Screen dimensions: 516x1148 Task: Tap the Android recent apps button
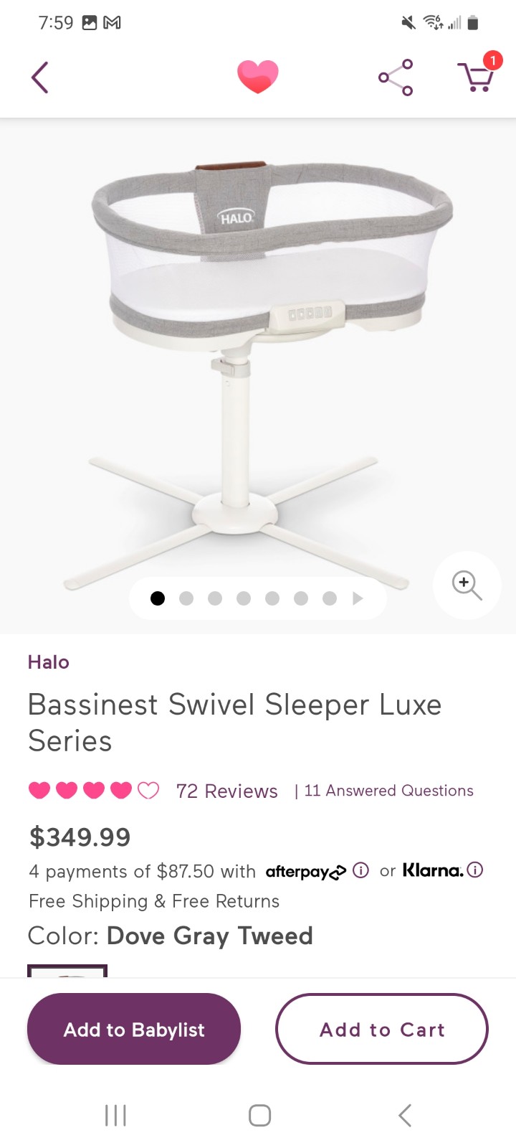(x=115, y=1115)
